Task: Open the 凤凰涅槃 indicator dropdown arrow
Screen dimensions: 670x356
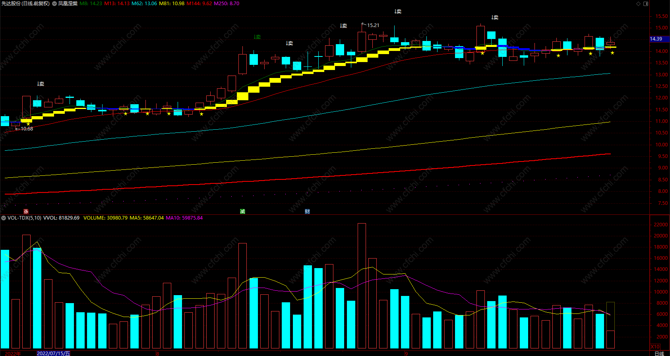Action: 54,4
